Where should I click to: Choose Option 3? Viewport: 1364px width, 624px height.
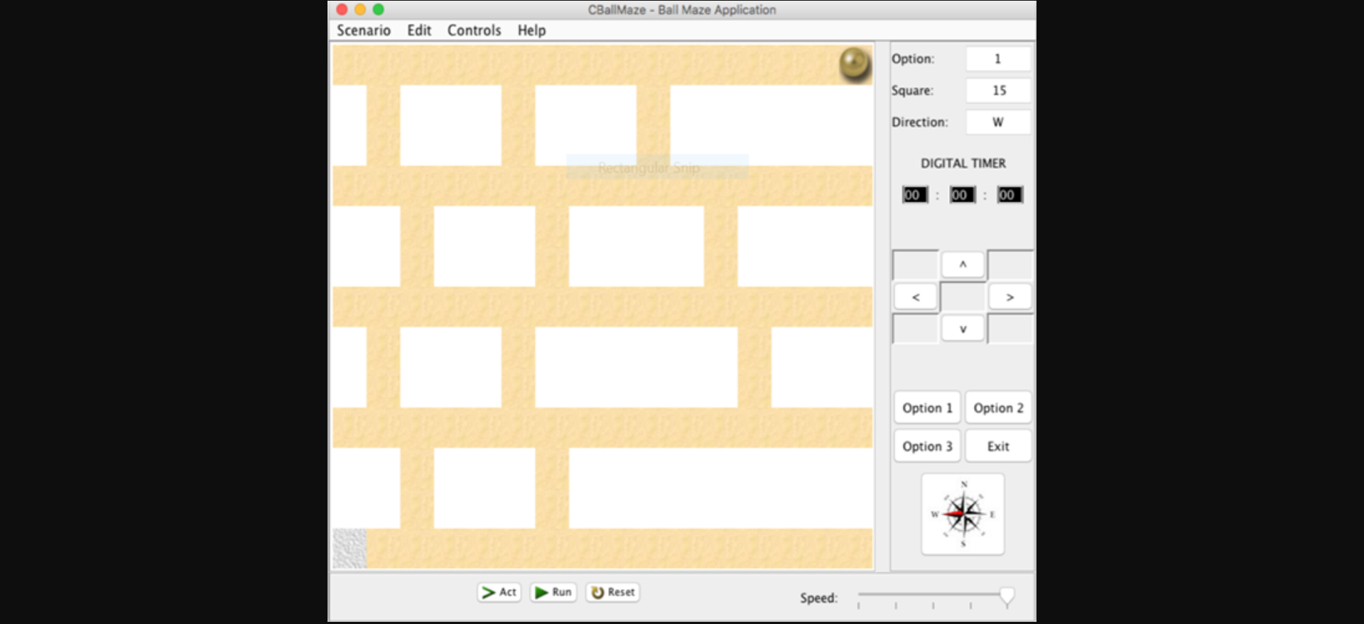(x=927, y=447)
